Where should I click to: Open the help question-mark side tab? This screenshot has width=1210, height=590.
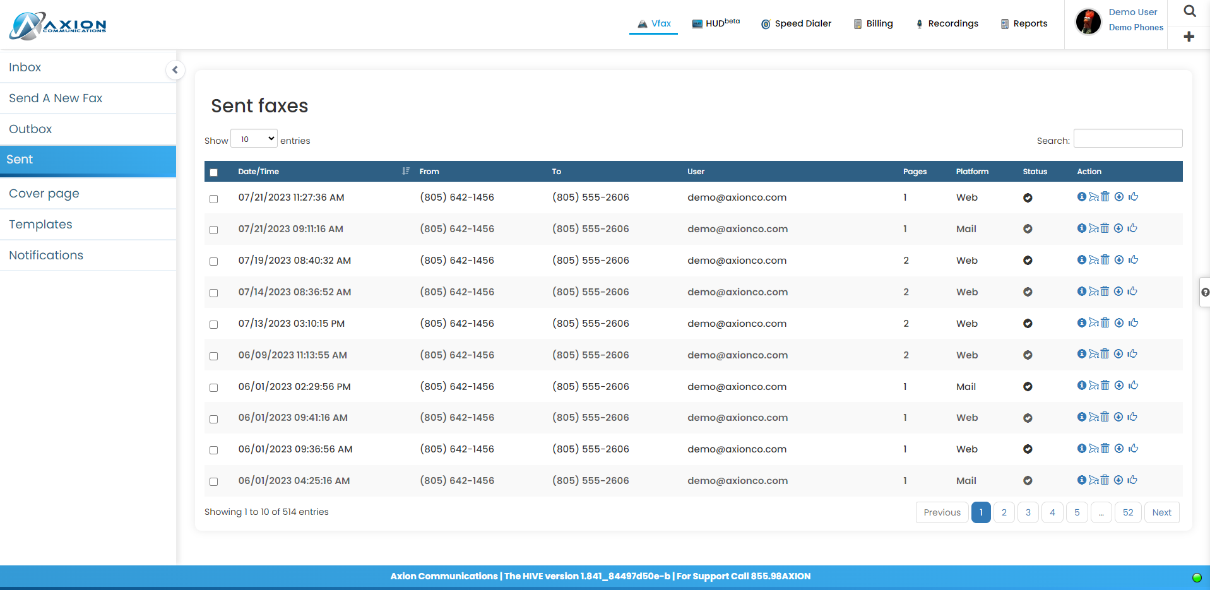[1205, 292]
